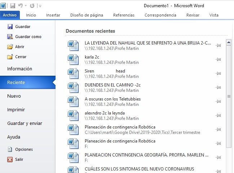This screenshot has height=173, width=234.
Task: Choose Cerrar in the backstage menu
Action: coord(21,57)
